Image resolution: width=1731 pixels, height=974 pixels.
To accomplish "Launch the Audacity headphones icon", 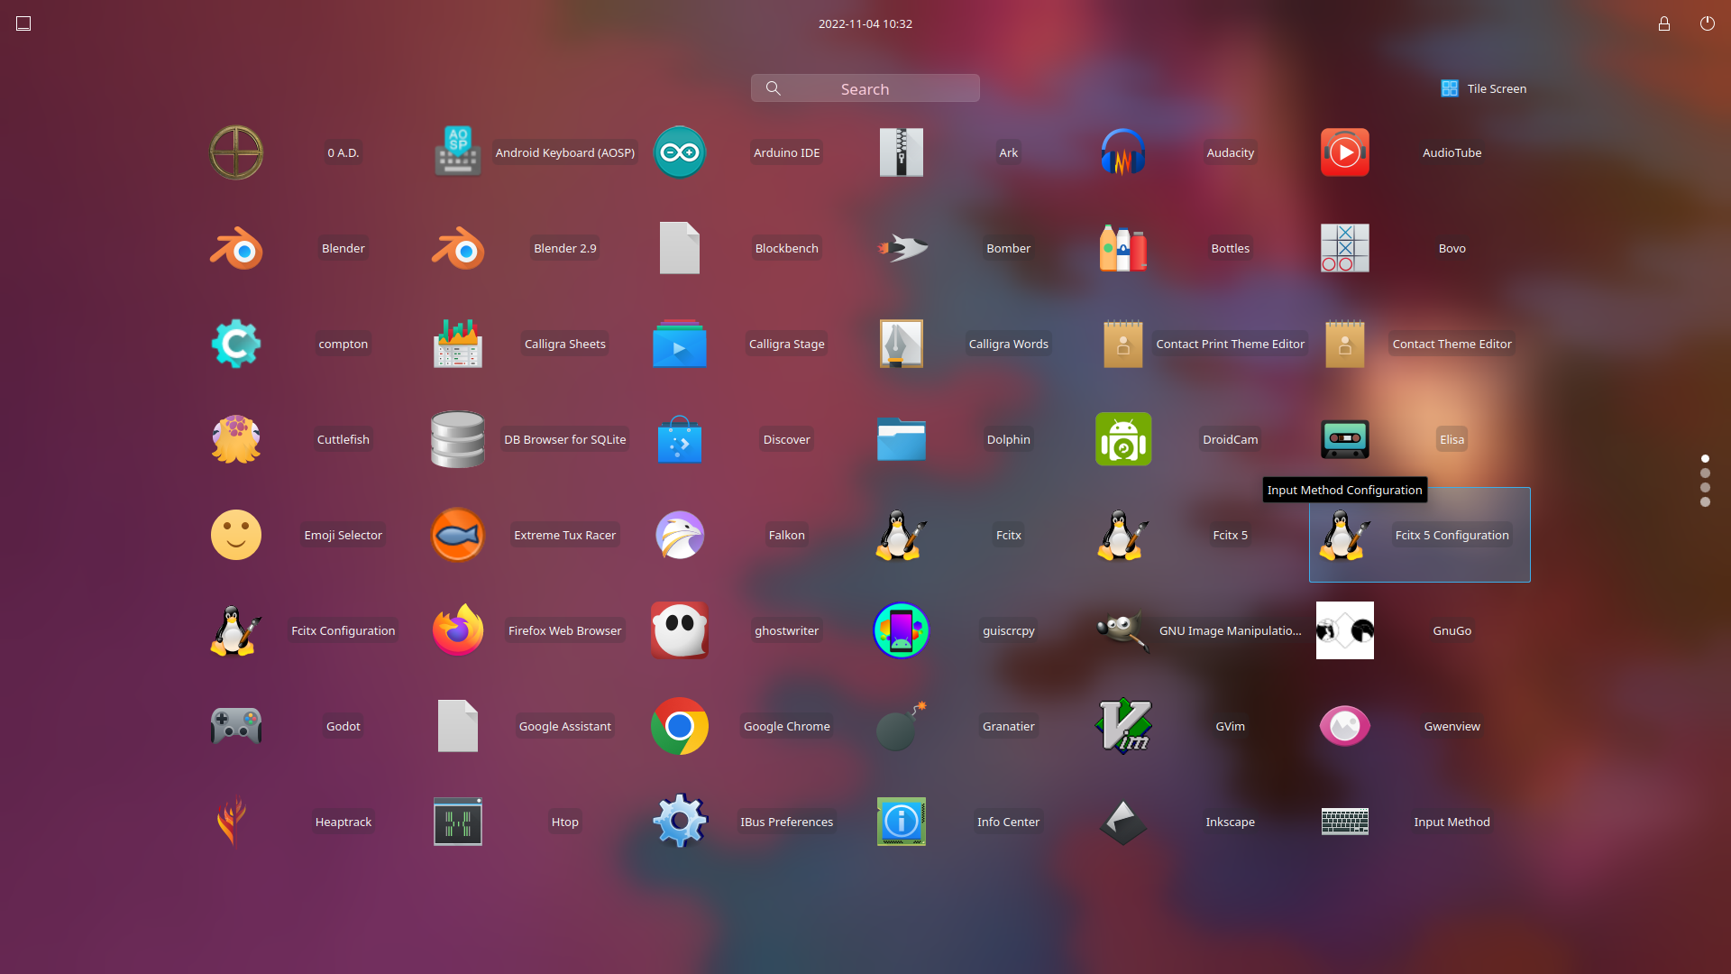I will tap(1123, 152).
